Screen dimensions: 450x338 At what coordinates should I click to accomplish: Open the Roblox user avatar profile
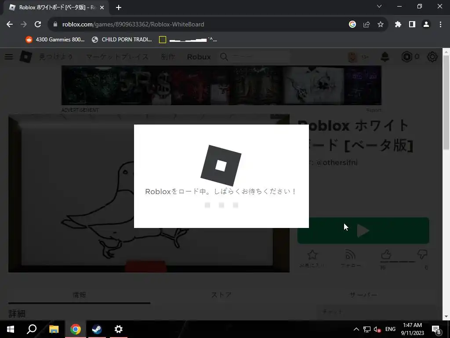point(353,57)
